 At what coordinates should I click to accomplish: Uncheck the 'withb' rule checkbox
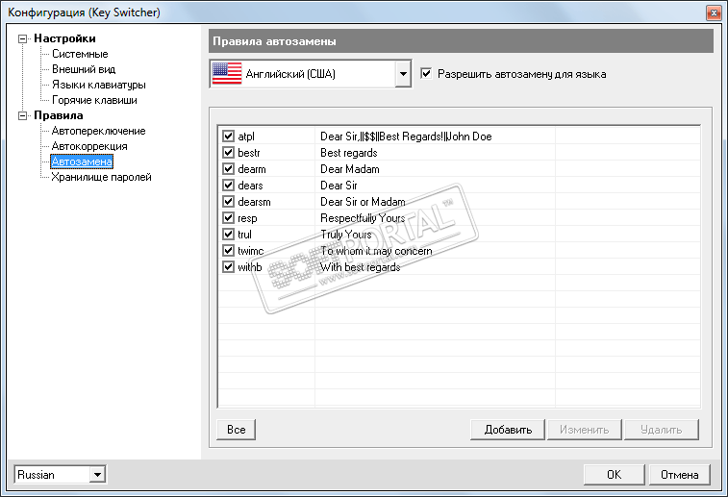[x=228, y=267]
